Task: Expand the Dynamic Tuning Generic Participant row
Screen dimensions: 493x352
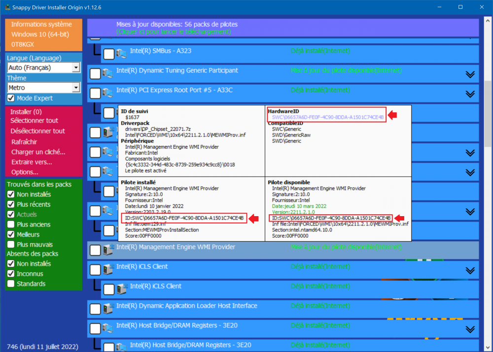Action: 470,74
